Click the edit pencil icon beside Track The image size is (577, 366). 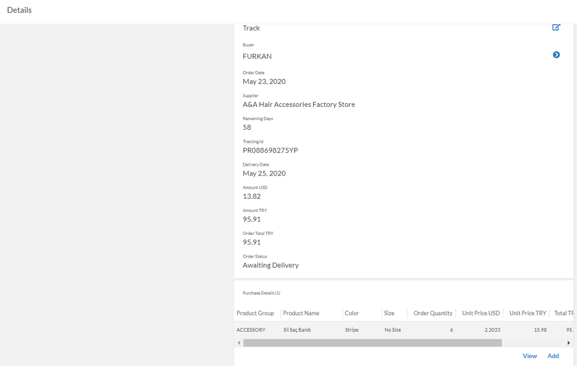tap(556, 27)
